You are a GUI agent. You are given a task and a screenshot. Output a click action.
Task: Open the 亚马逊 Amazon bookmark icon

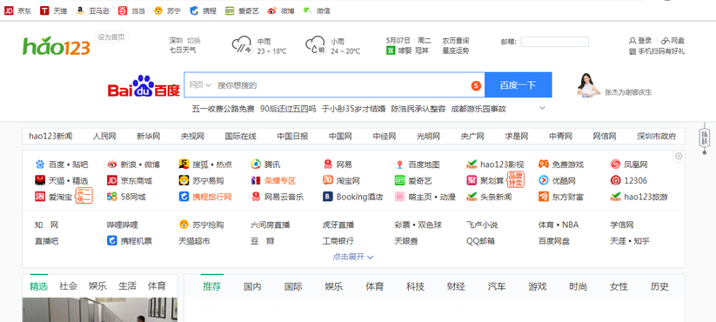(x=80, y=10)
